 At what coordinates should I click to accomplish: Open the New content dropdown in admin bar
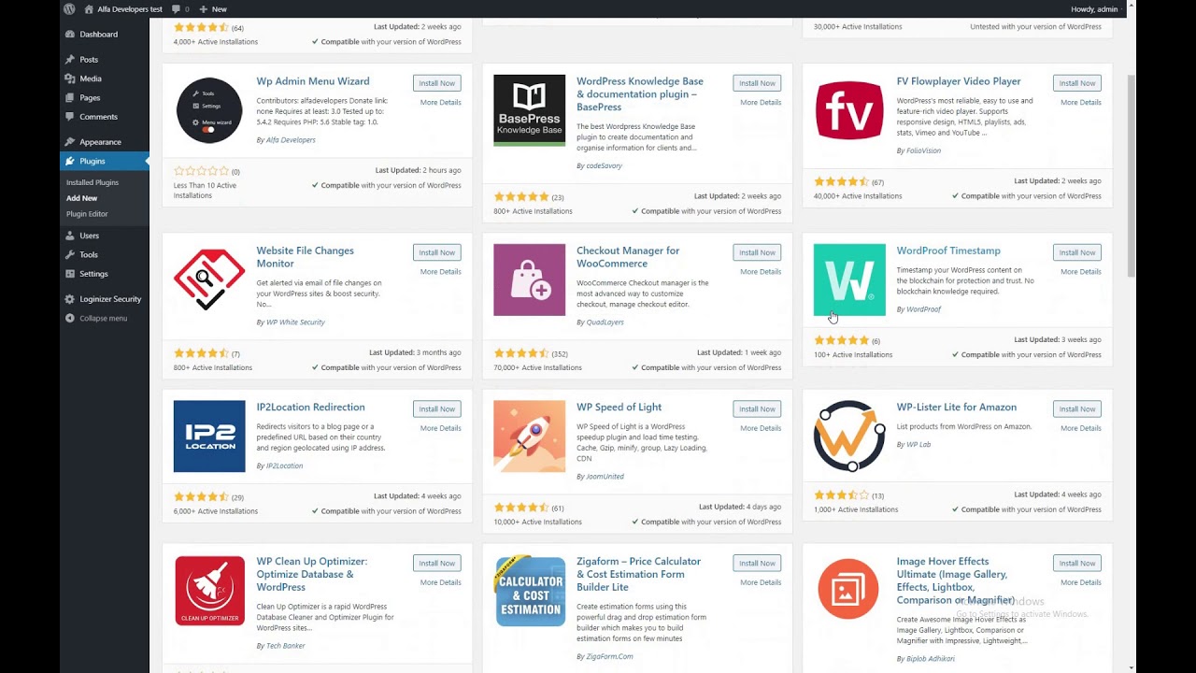click(213, 9)
